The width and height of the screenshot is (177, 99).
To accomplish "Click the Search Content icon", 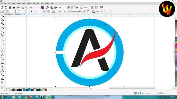I will tap(43, 7).
